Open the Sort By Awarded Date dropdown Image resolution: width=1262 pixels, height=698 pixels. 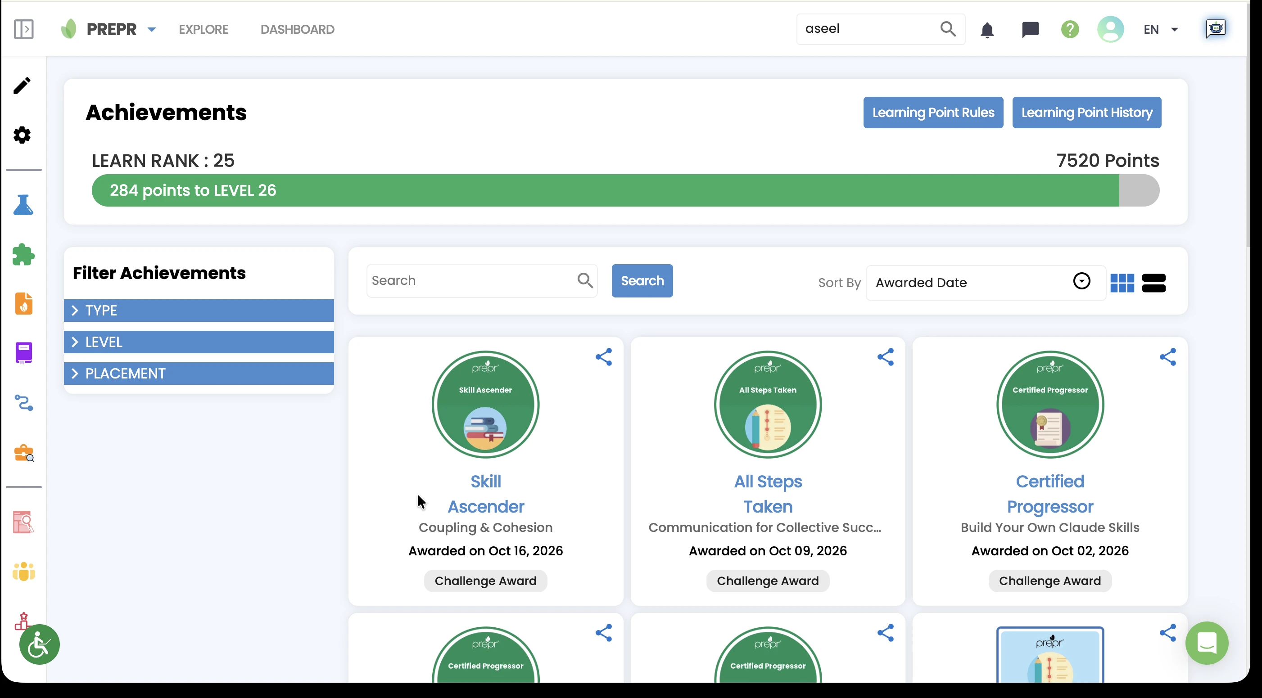click(985, 283)
